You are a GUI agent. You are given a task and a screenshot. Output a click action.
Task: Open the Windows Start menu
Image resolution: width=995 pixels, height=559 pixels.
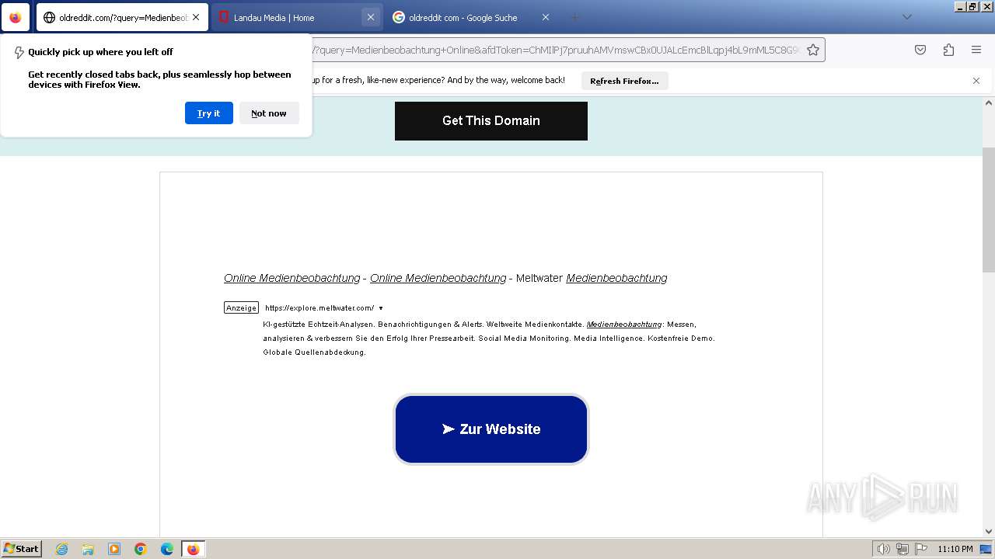point(22,549)
